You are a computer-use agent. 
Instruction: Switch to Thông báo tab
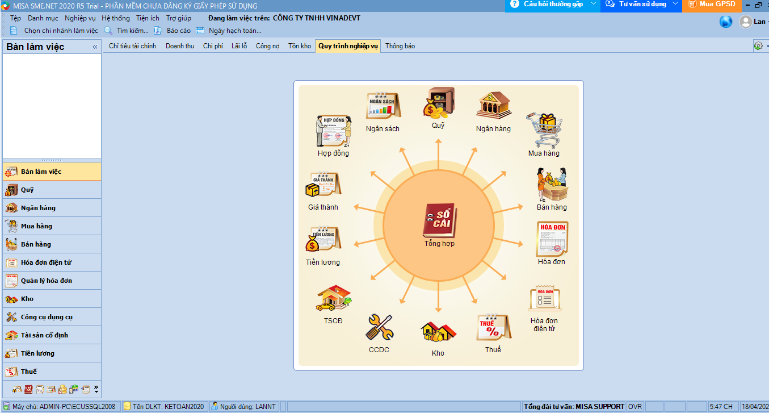(400, 46)
